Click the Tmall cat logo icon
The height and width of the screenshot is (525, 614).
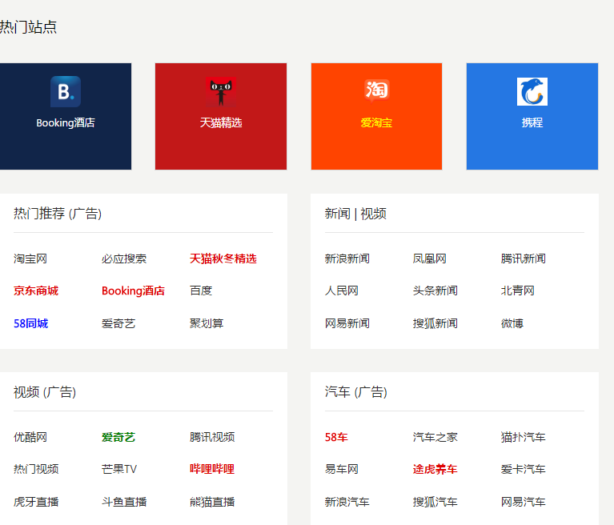click(221, 91)
